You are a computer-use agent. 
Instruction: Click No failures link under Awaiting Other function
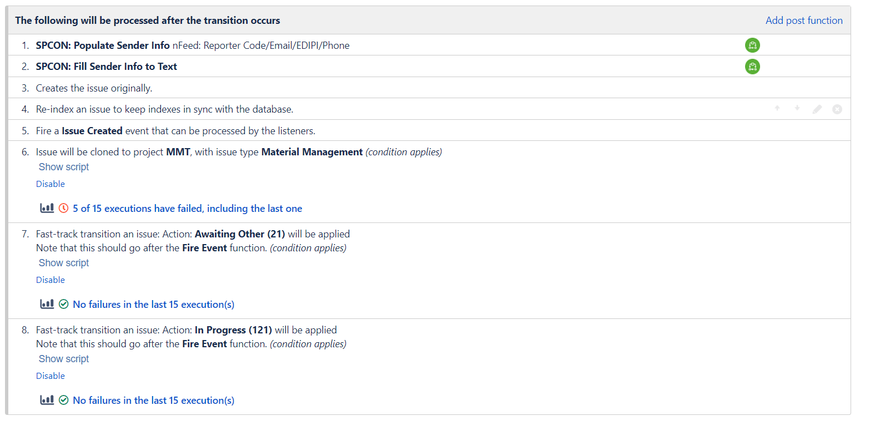pos(153,304)
